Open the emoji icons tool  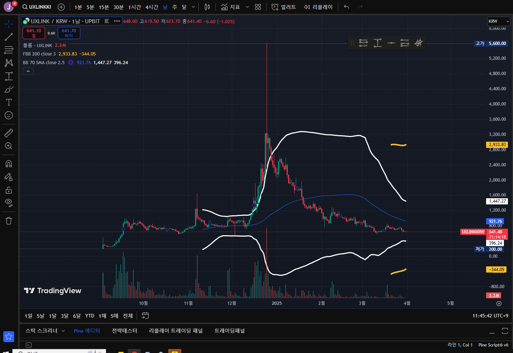[x=9, y=115]
